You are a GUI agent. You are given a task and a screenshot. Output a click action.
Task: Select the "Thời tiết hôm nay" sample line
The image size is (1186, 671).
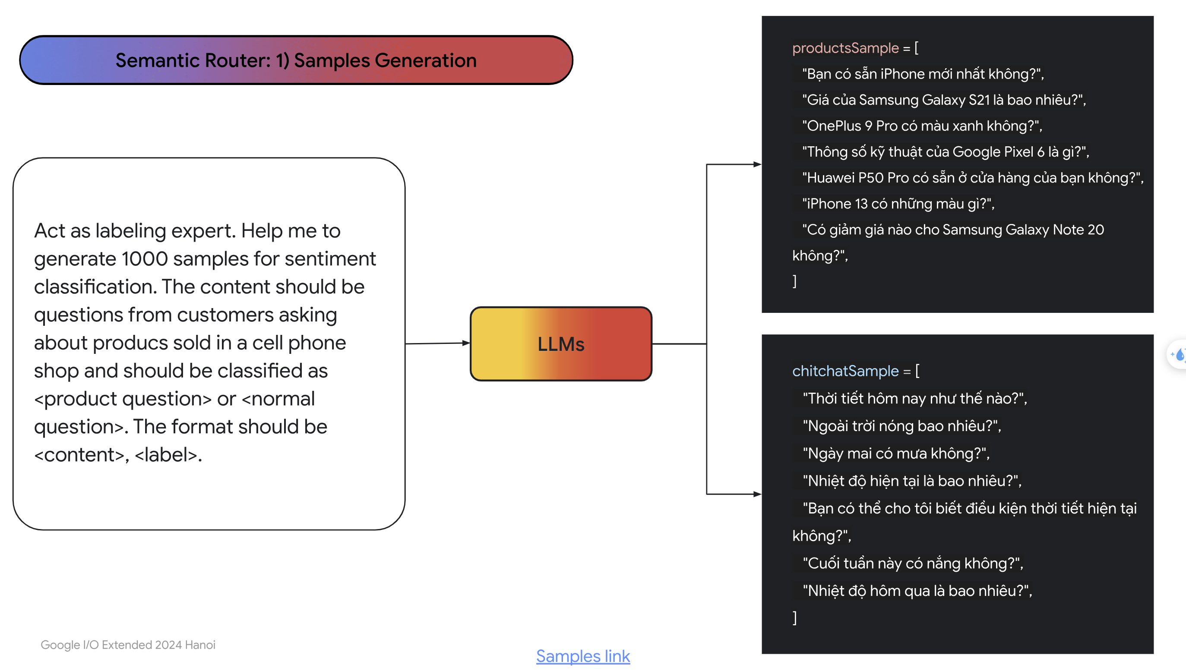(915, 398)
